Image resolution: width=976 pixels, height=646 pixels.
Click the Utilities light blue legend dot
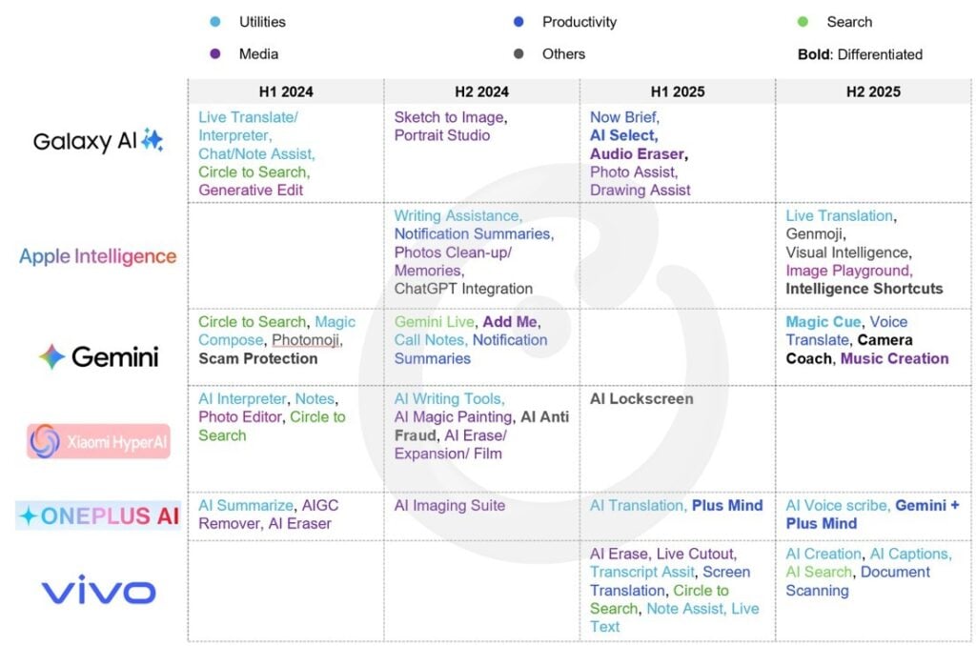(x=214, y=22)
